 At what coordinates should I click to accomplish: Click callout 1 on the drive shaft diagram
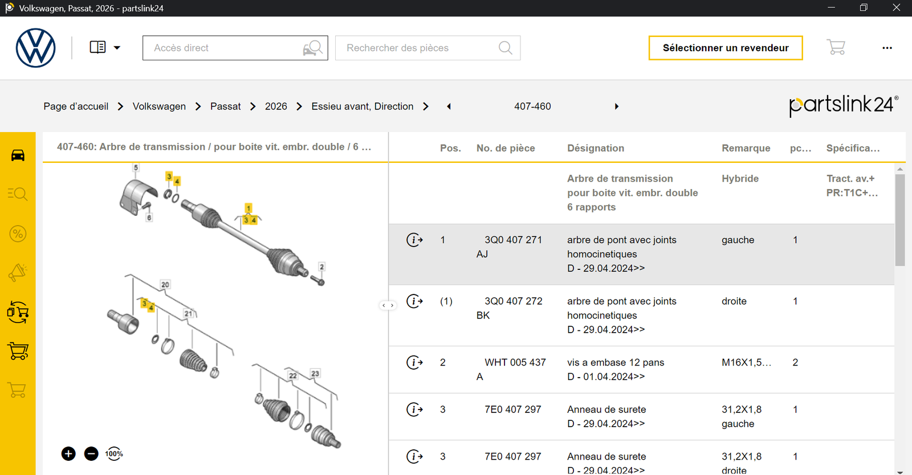click(x=249, y=208)
